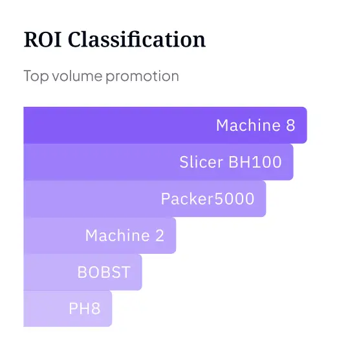Click the 'PH8' text label
The image size is (337, 351).
click(x=85, y=308)
